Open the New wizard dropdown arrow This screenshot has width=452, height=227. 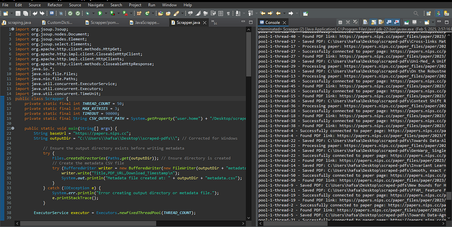click(x=12, y=13)
